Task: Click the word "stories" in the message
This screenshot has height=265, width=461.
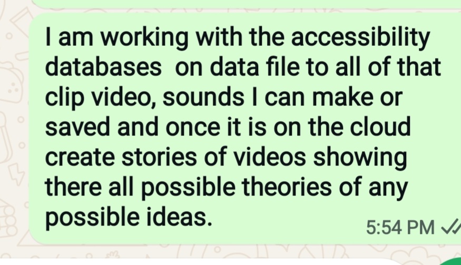Action: point(159,157)
